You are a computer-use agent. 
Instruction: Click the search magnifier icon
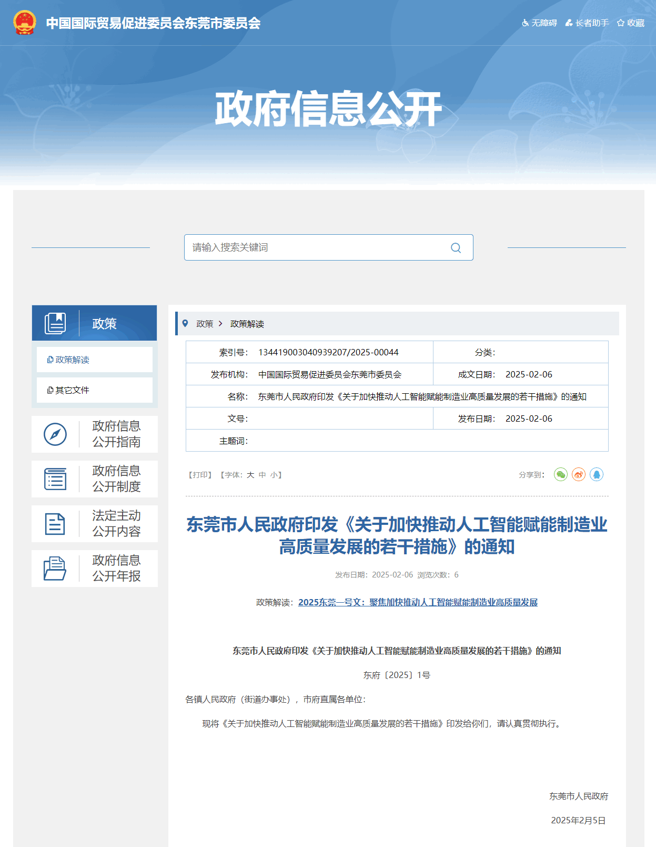[x=456, y=248]
